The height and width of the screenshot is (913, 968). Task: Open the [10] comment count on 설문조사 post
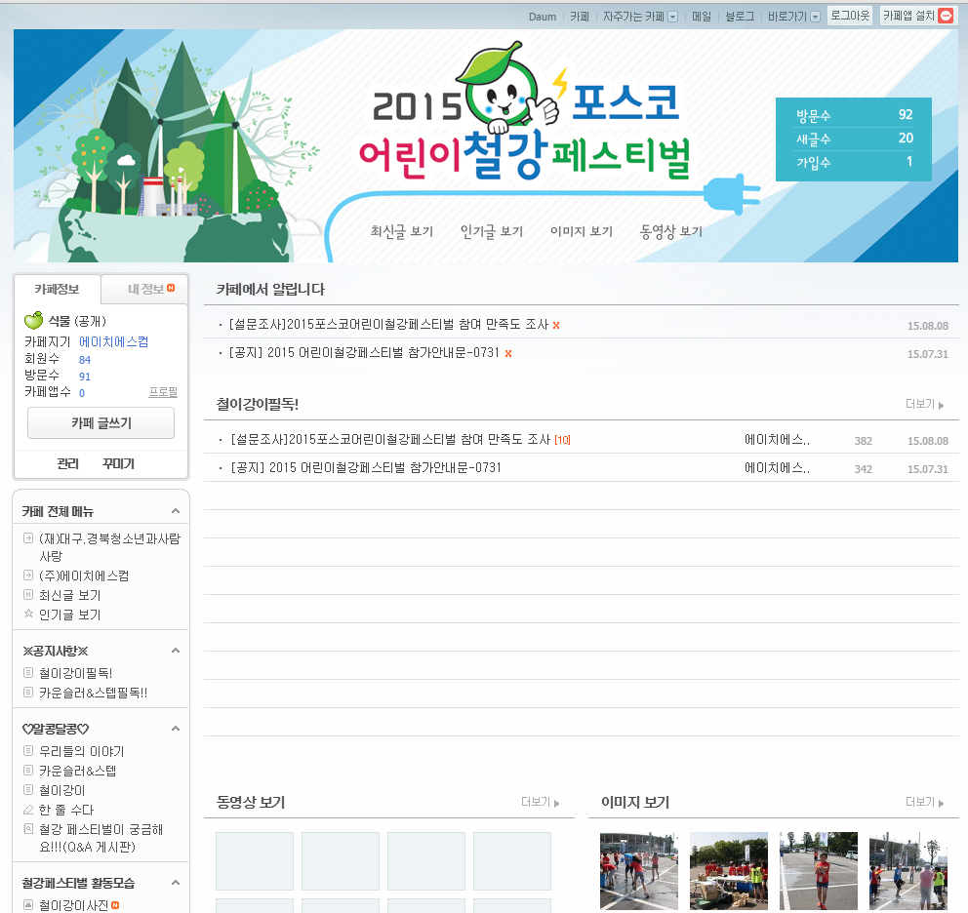click(562, 440)
